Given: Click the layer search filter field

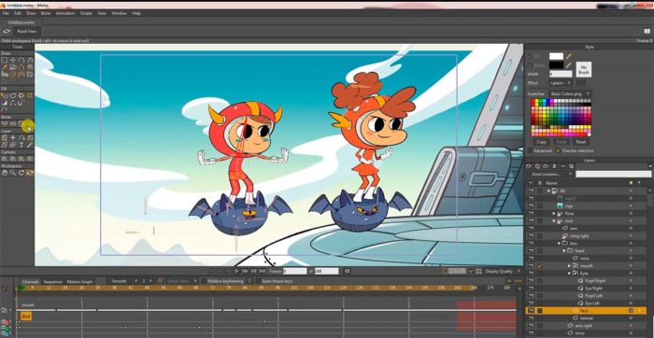Looking at the screenshot, I should coord(614,174).
